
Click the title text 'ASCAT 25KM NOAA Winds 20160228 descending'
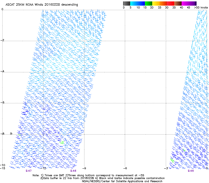42,5
